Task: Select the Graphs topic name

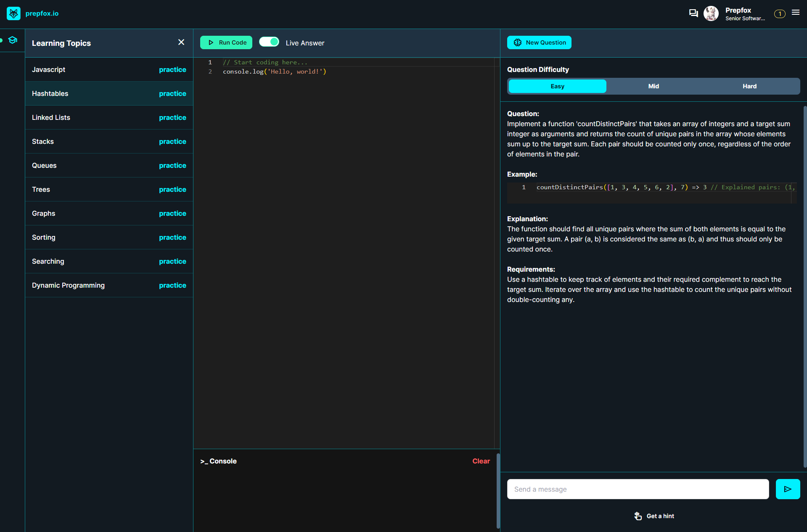Action: [x=43, y=214]
